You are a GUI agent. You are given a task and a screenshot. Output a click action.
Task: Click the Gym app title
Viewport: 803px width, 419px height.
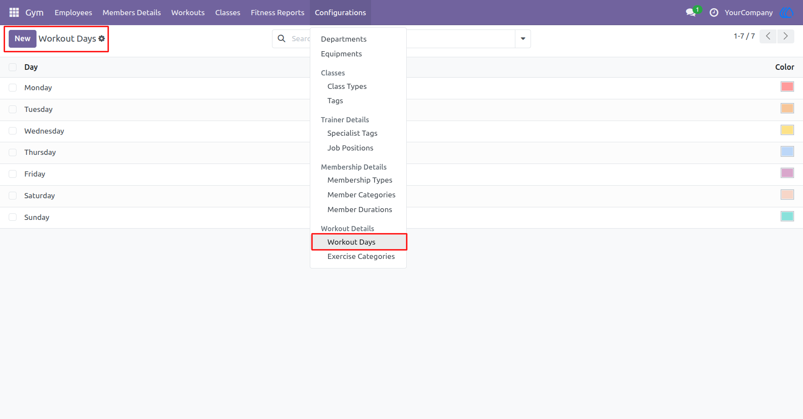(34, 13)
